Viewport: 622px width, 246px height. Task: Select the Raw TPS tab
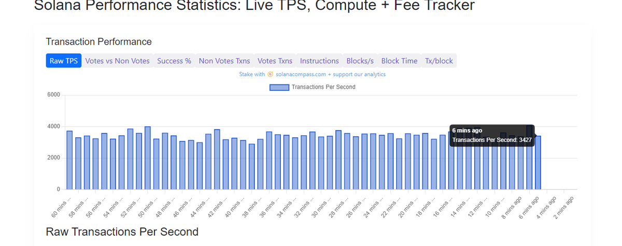point(64,61)
